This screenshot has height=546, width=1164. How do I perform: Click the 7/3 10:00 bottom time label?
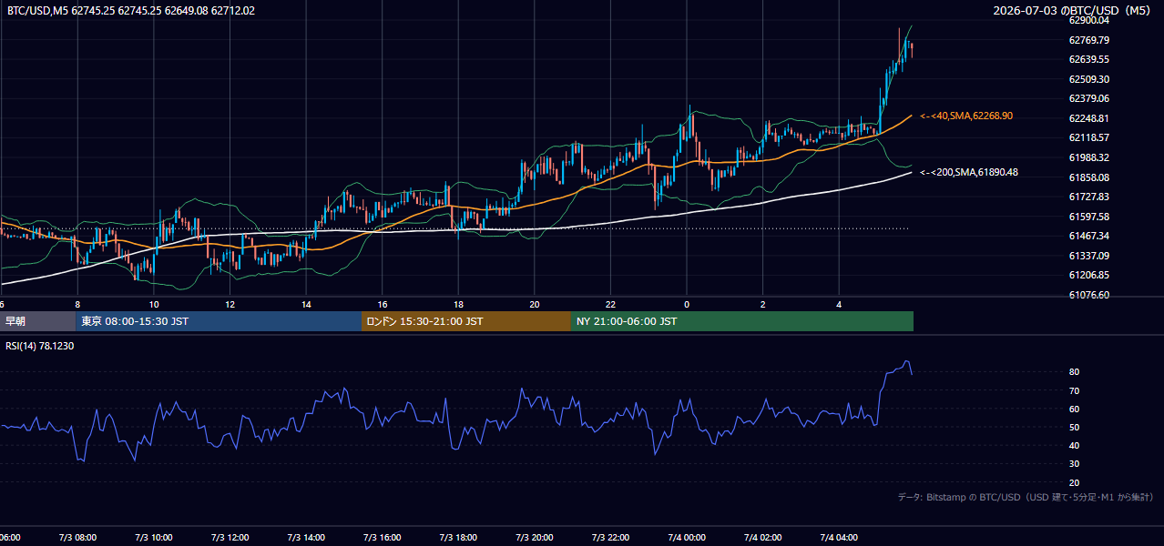click(154, 537)
